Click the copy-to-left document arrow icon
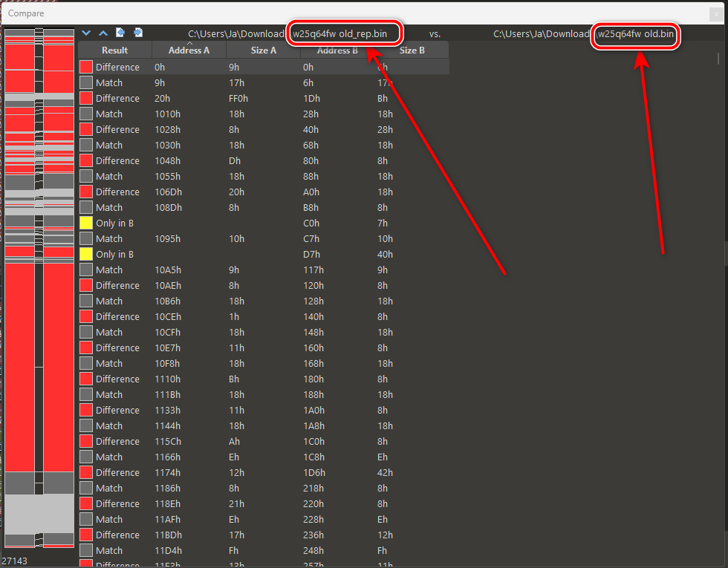The image size is (728, 568). click(120, 33)
